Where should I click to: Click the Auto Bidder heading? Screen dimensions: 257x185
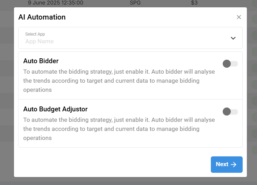coord(41,61)
